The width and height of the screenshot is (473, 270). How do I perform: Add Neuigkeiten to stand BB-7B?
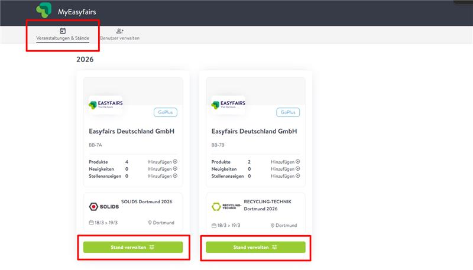pyautogui.click(x=285, y=168)
